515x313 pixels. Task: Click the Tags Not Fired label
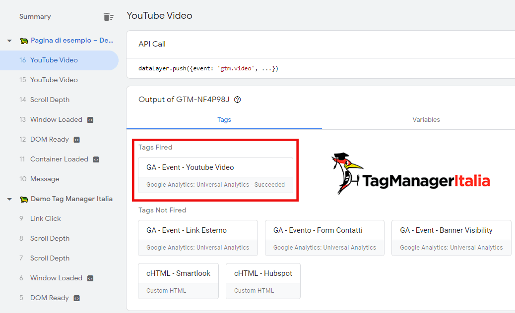tap(162, 210)
